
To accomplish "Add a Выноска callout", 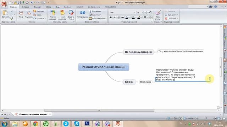I will click(39, 11).
